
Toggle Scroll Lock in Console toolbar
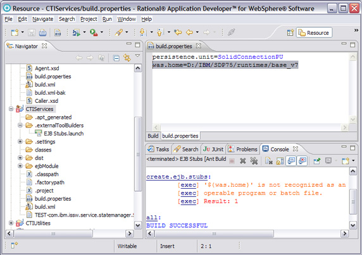coord(280,161)
